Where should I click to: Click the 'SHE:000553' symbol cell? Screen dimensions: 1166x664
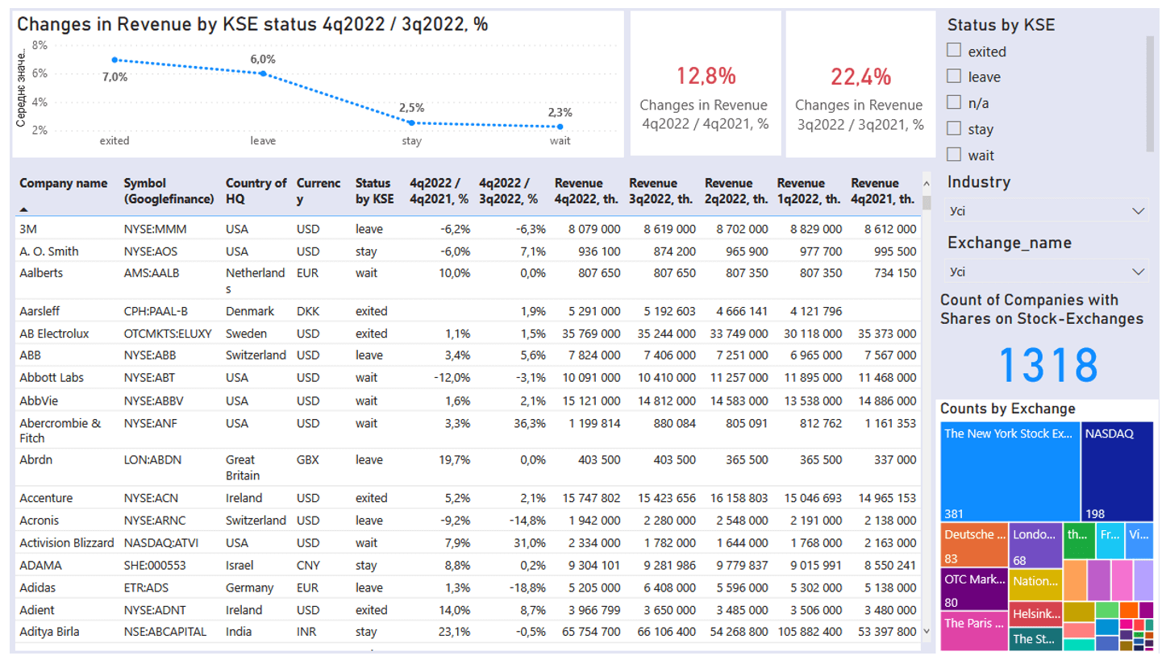point(153,565)
